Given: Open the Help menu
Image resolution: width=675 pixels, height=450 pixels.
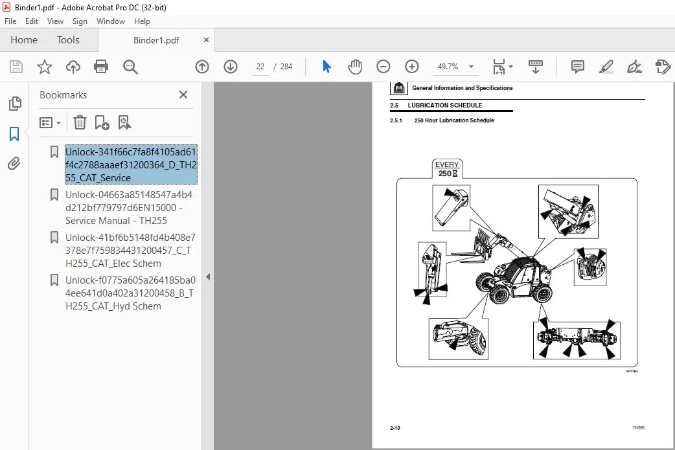Looking at the screenshot, I should point(142,21).
